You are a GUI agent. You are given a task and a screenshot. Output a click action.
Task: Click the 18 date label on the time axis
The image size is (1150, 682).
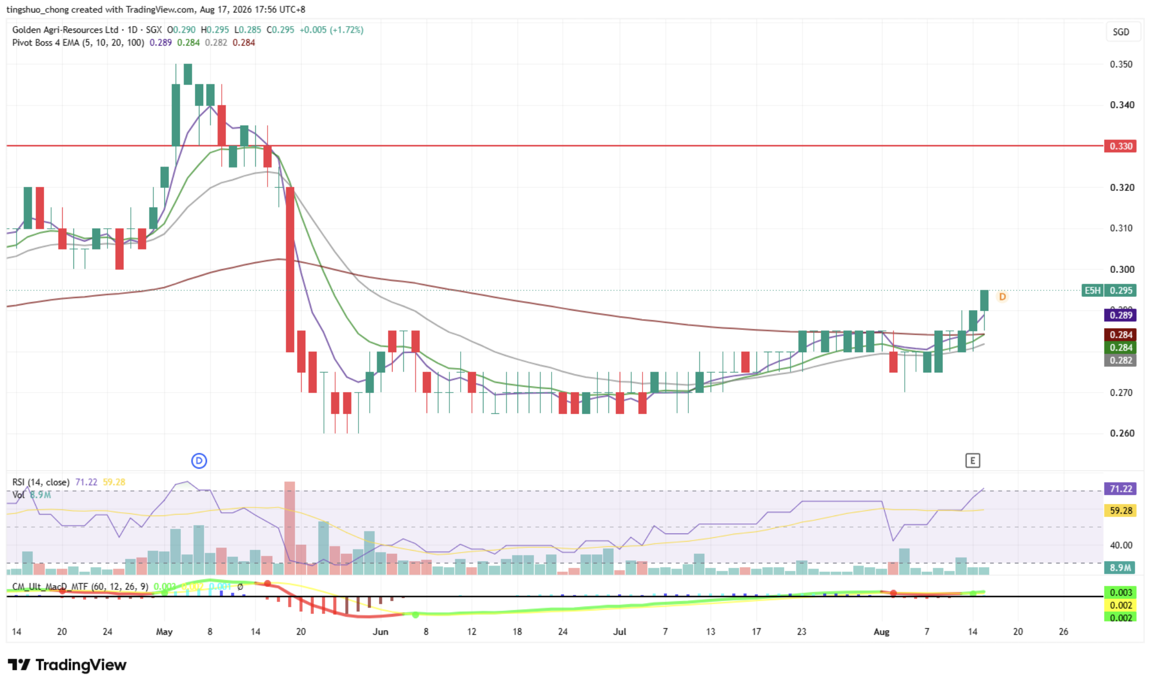(517, 632)
